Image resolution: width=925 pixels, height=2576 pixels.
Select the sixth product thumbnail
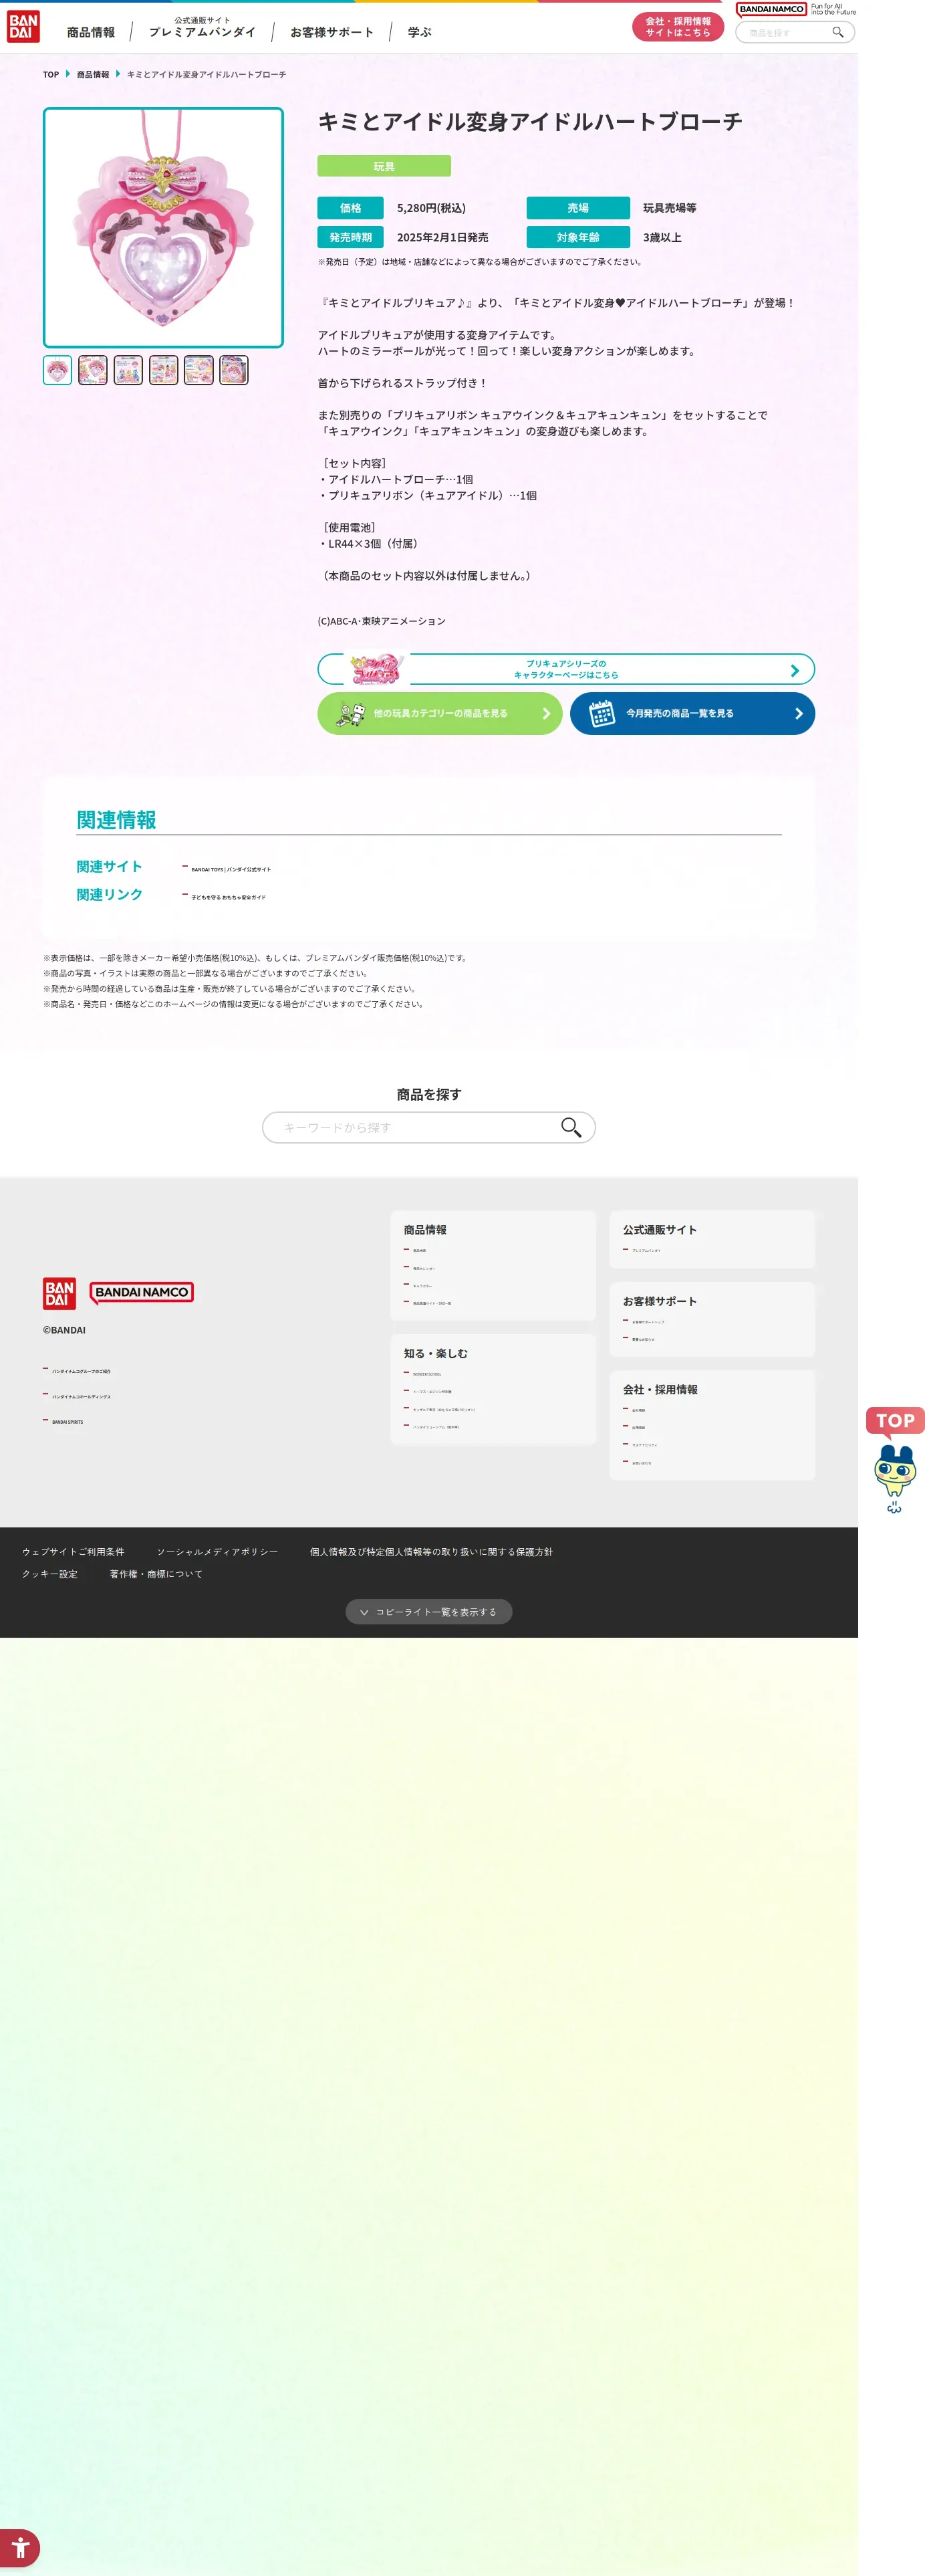234,370
